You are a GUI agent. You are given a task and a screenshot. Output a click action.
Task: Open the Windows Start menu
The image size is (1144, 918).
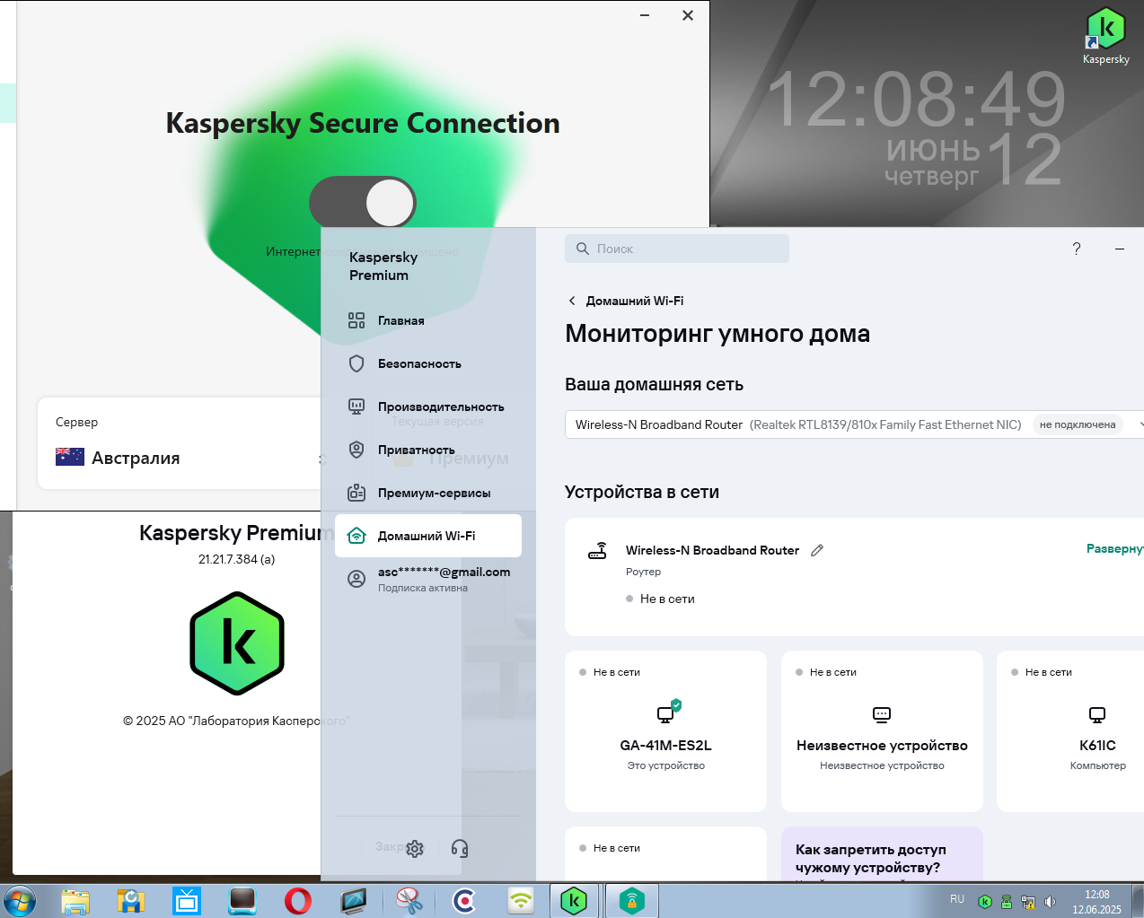19,901
